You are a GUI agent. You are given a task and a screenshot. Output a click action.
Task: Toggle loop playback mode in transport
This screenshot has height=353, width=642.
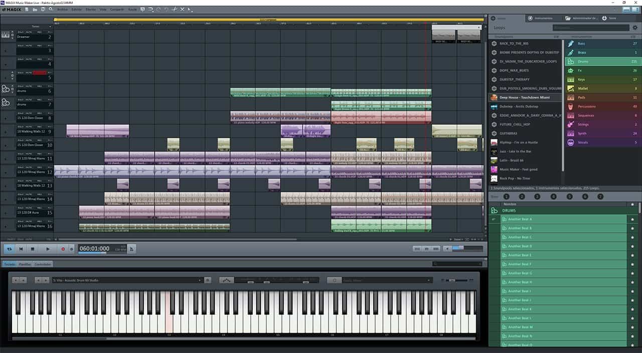[10, 249]
